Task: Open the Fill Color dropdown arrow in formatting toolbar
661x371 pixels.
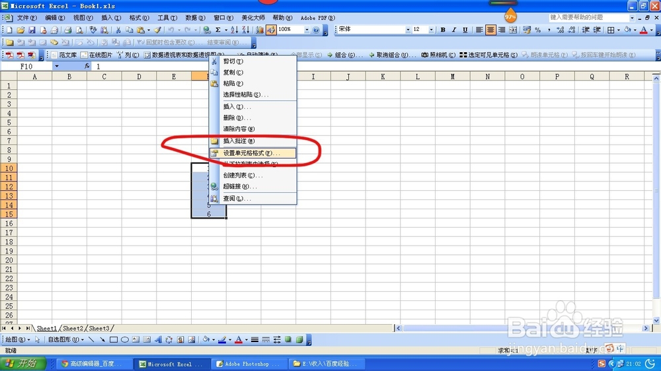Action: point(635,30)
